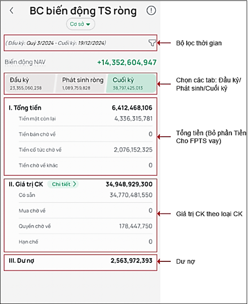Switch to Phát sinh ròng tab
Image resolution: width=248 pixels, height=304 pixels.
click(x=81, y=83)
